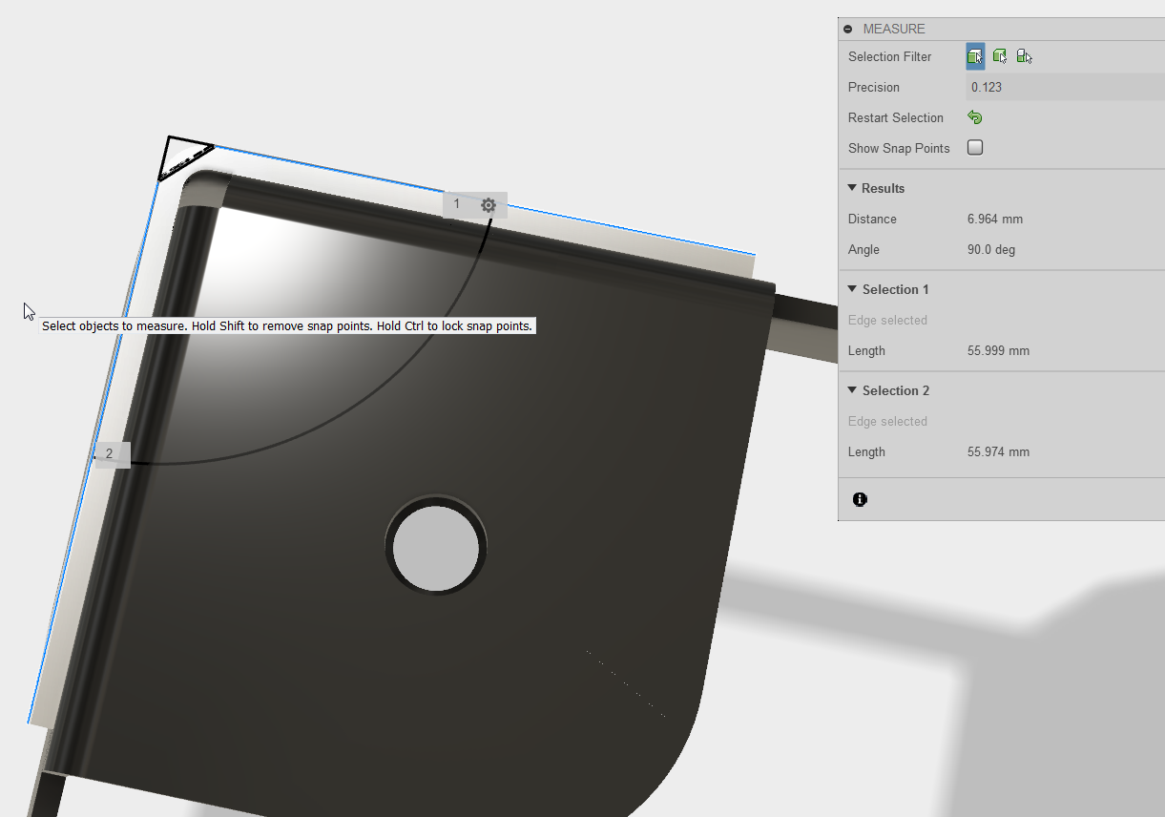Open the info icon at panel bottom
Viewport: 1165px width, 817px height.
[x=860, y=499]
